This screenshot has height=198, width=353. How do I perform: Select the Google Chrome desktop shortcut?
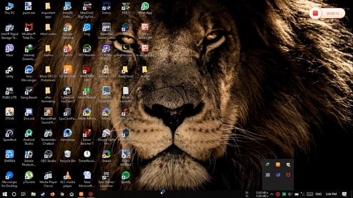coord(67,31)
